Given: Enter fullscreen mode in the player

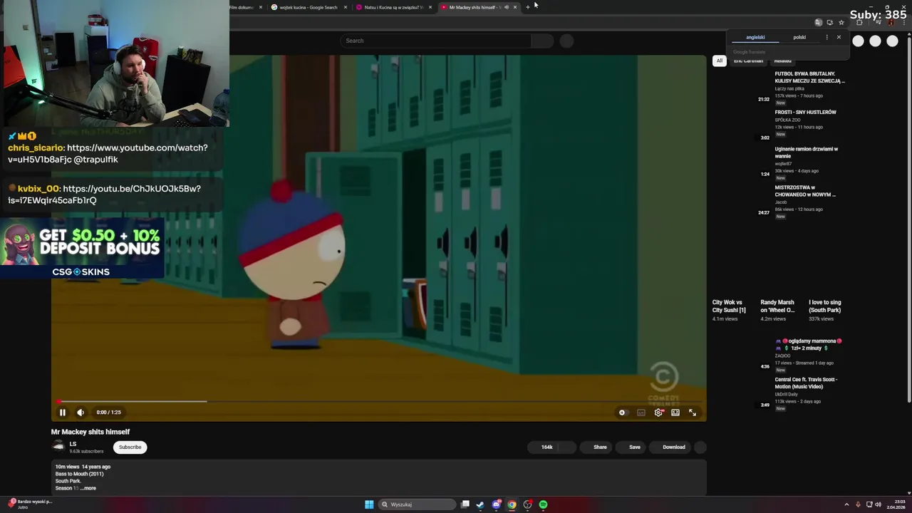Looking at the screenshot, I should (693, 413).
